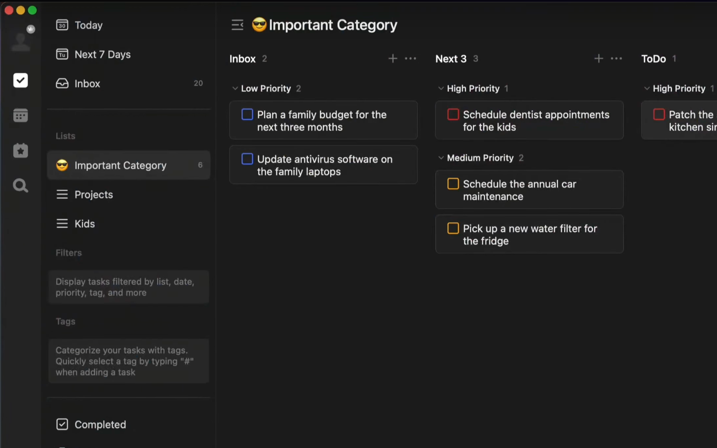Collapse the Medium Priority group
This screenshot has height=448, width=717.
coord(441,158)
